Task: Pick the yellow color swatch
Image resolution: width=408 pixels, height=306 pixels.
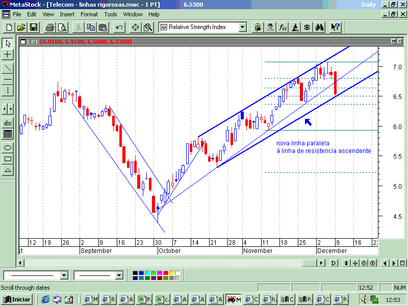Action: tap(172, 273)
